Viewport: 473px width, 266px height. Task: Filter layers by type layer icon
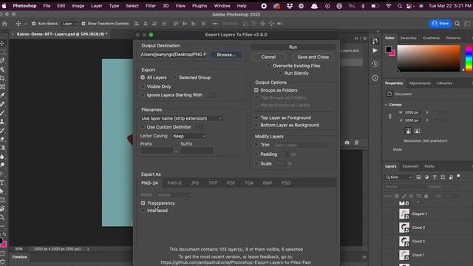[435, 177]
